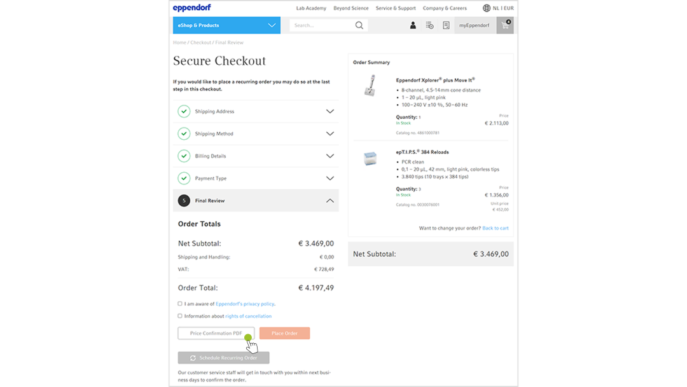
Task: Click the epT.I.P.S. 384 Reloads thumbnail
Action: [x=370, y=158]
